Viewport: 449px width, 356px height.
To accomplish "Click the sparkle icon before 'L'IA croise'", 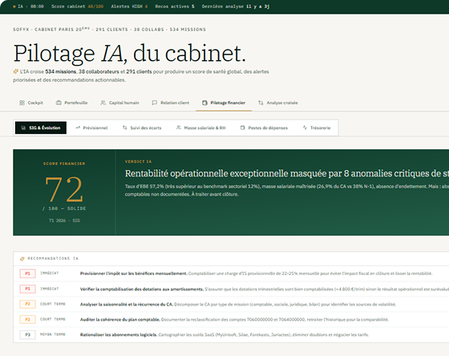I will pos(16,71).
